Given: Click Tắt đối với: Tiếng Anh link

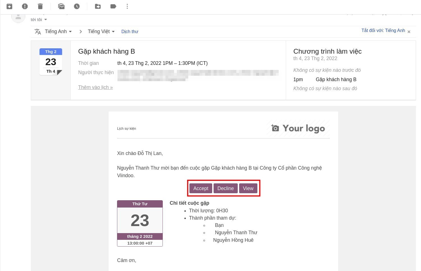Looking at the screenshot, I should click(383, 31).
